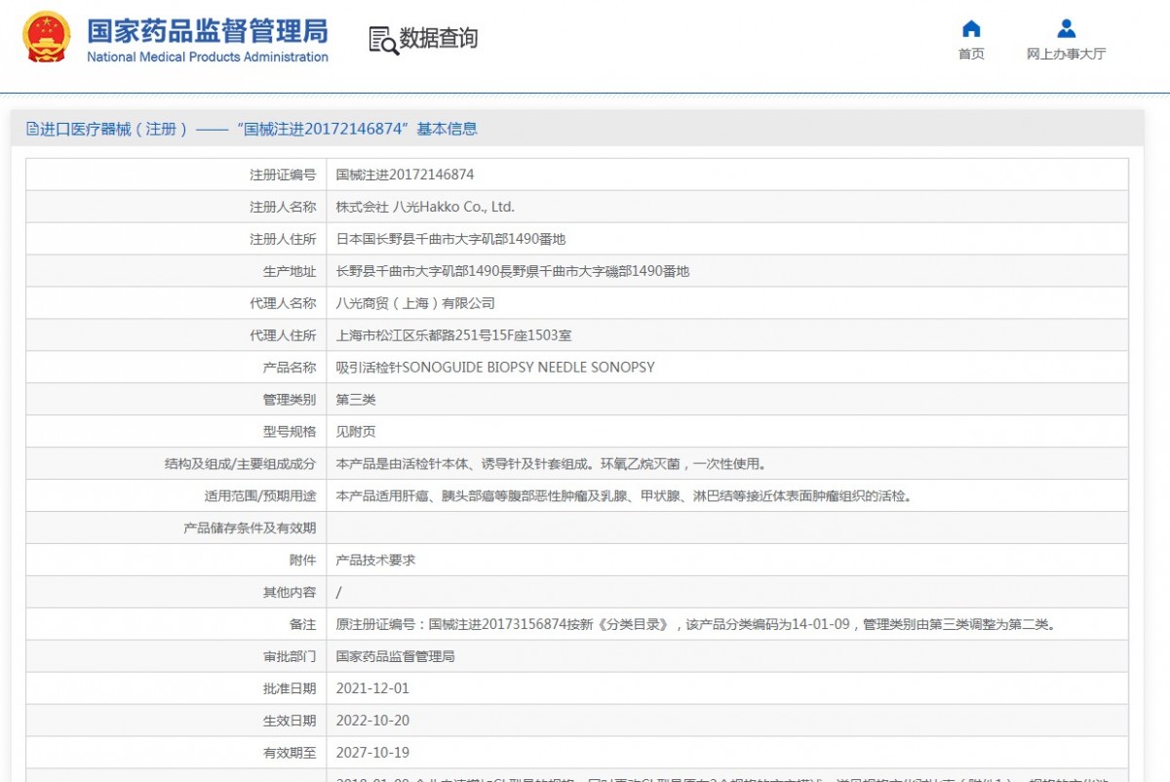Click 国家药品监督管理局 site title

pos(208,30)
